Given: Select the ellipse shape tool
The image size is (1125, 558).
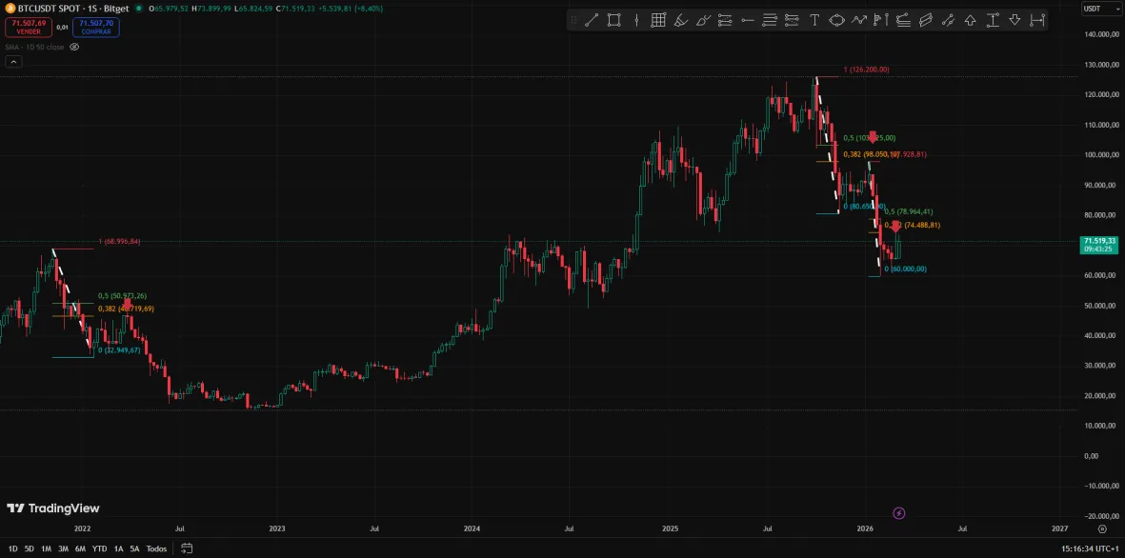Looking at the screenshot, I should point(836,20).
